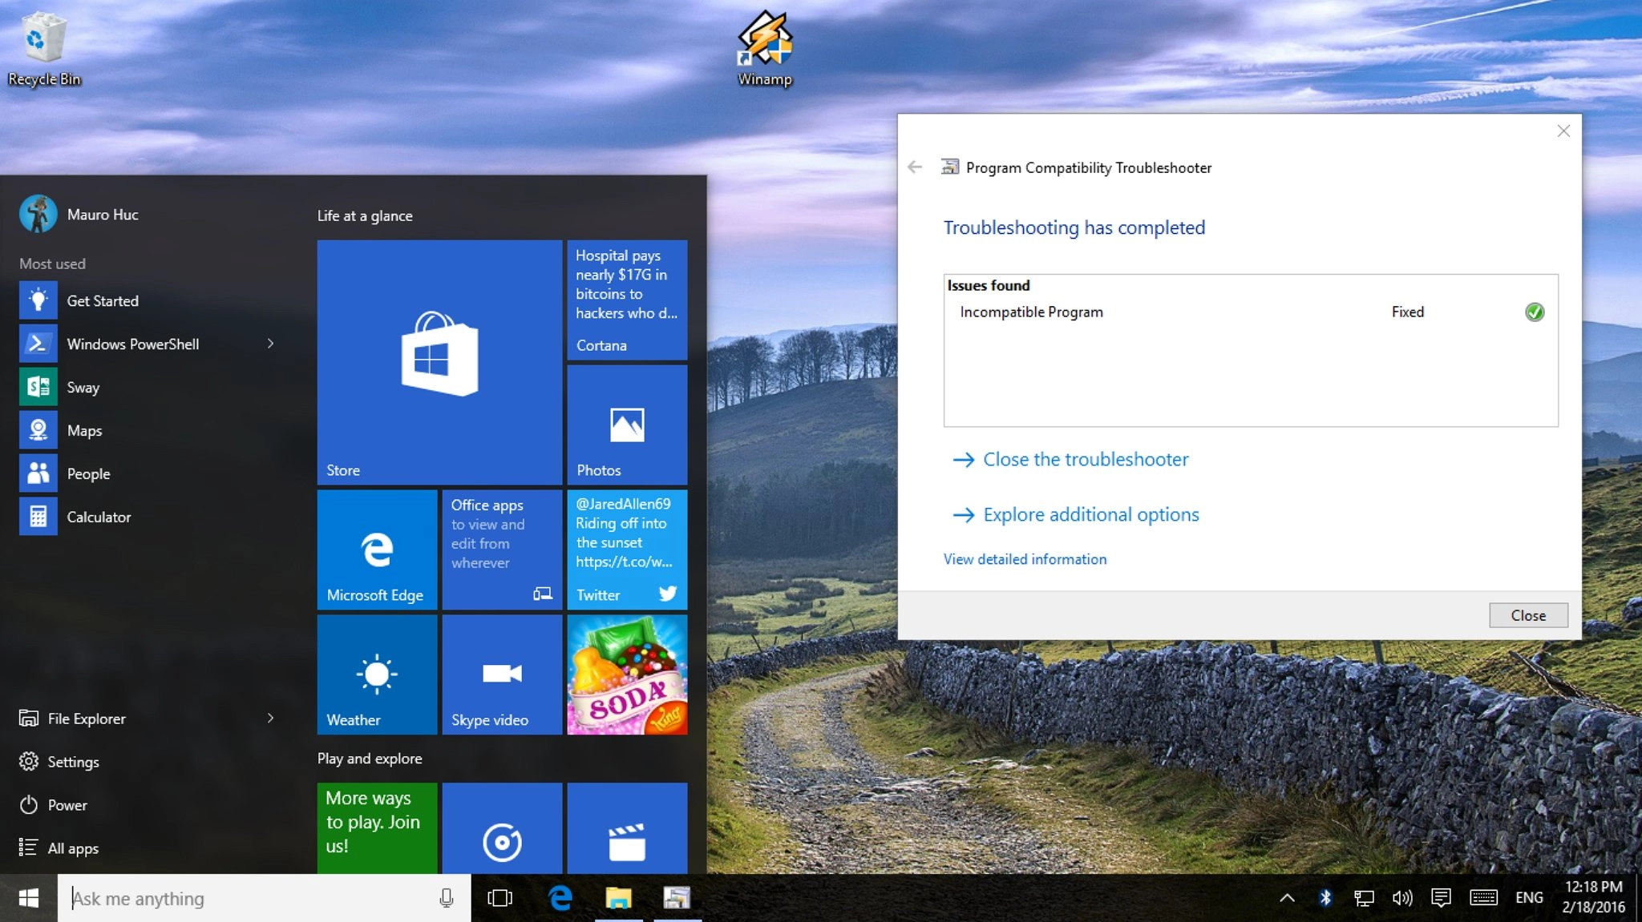Click the Candy Crush Soda tile

point(627,674)
